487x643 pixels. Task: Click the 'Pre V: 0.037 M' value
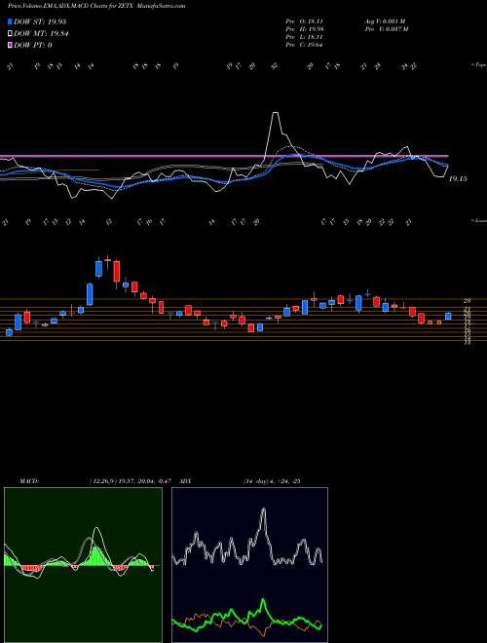point(386,29)
